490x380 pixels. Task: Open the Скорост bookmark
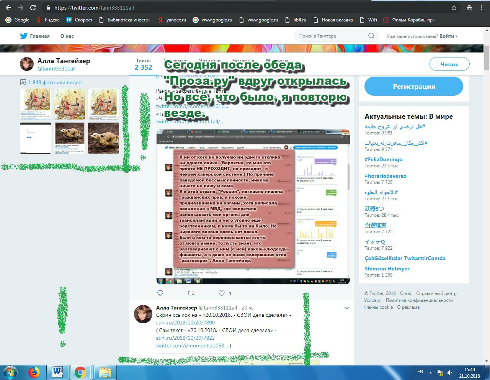click(x=79, y=20)
